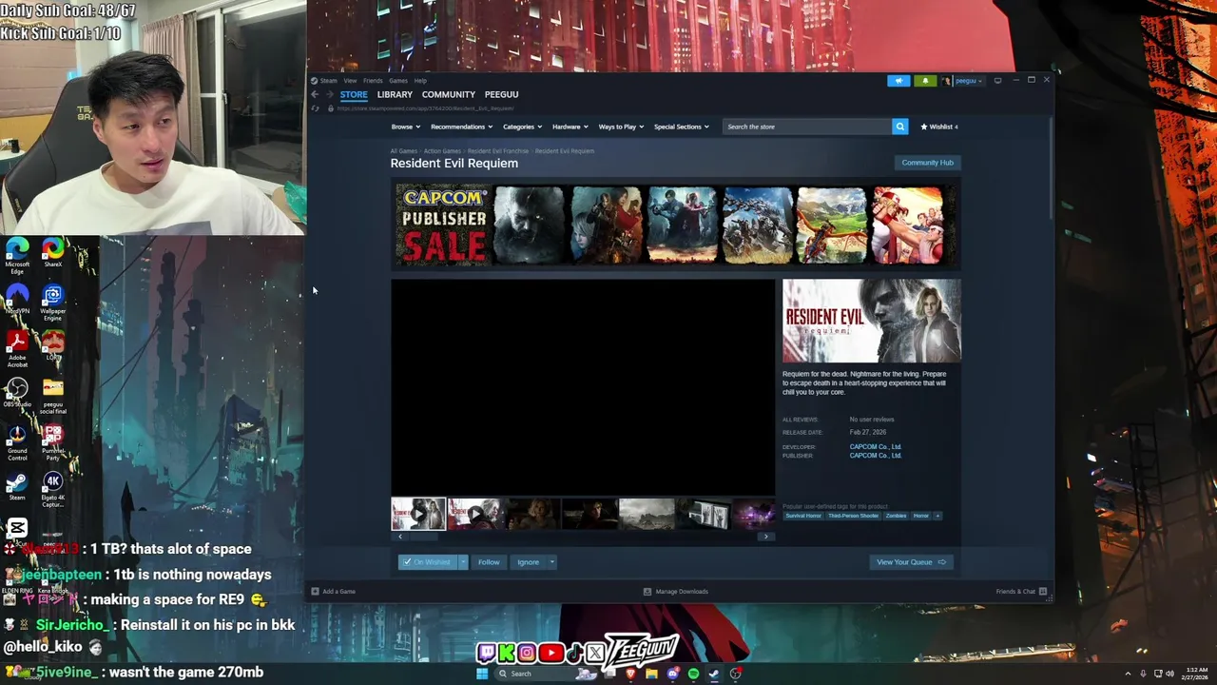Open the Ground Control desktop shortcut
The width and height of the screenshot is (1217, 685).
pyautogui.click(x=17, y=441)
